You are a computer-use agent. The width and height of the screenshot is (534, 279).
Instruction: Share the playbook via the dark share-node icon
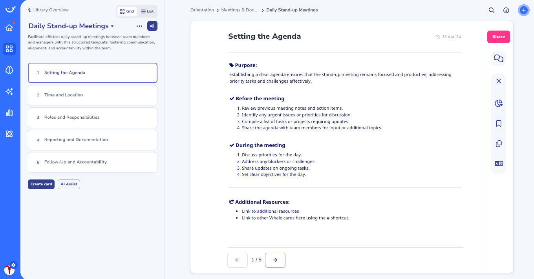tap(152, 26)
